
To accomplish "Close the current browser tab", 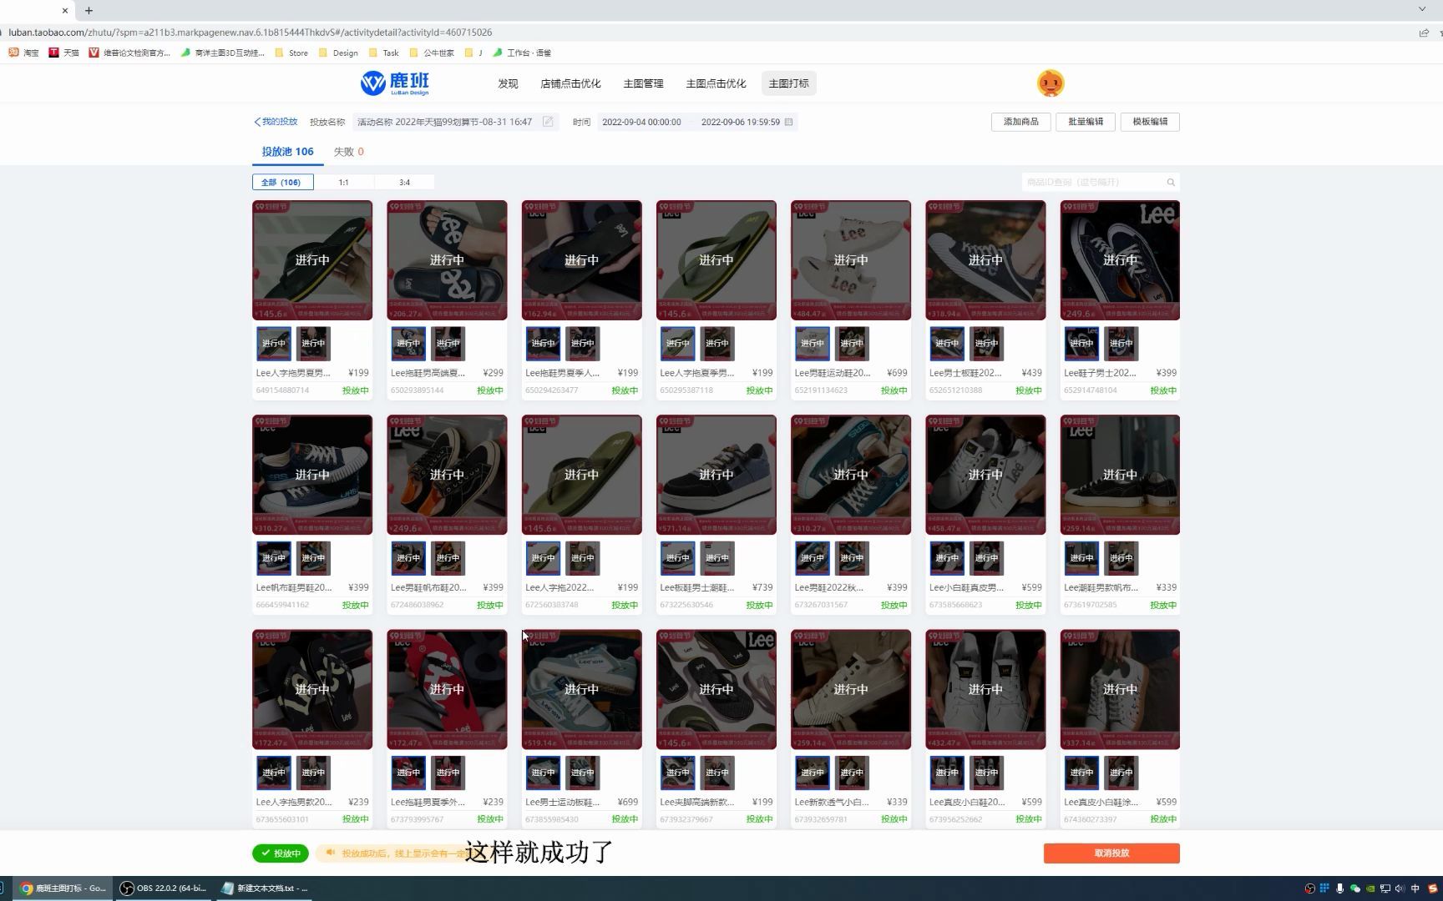I will point(65,11).
